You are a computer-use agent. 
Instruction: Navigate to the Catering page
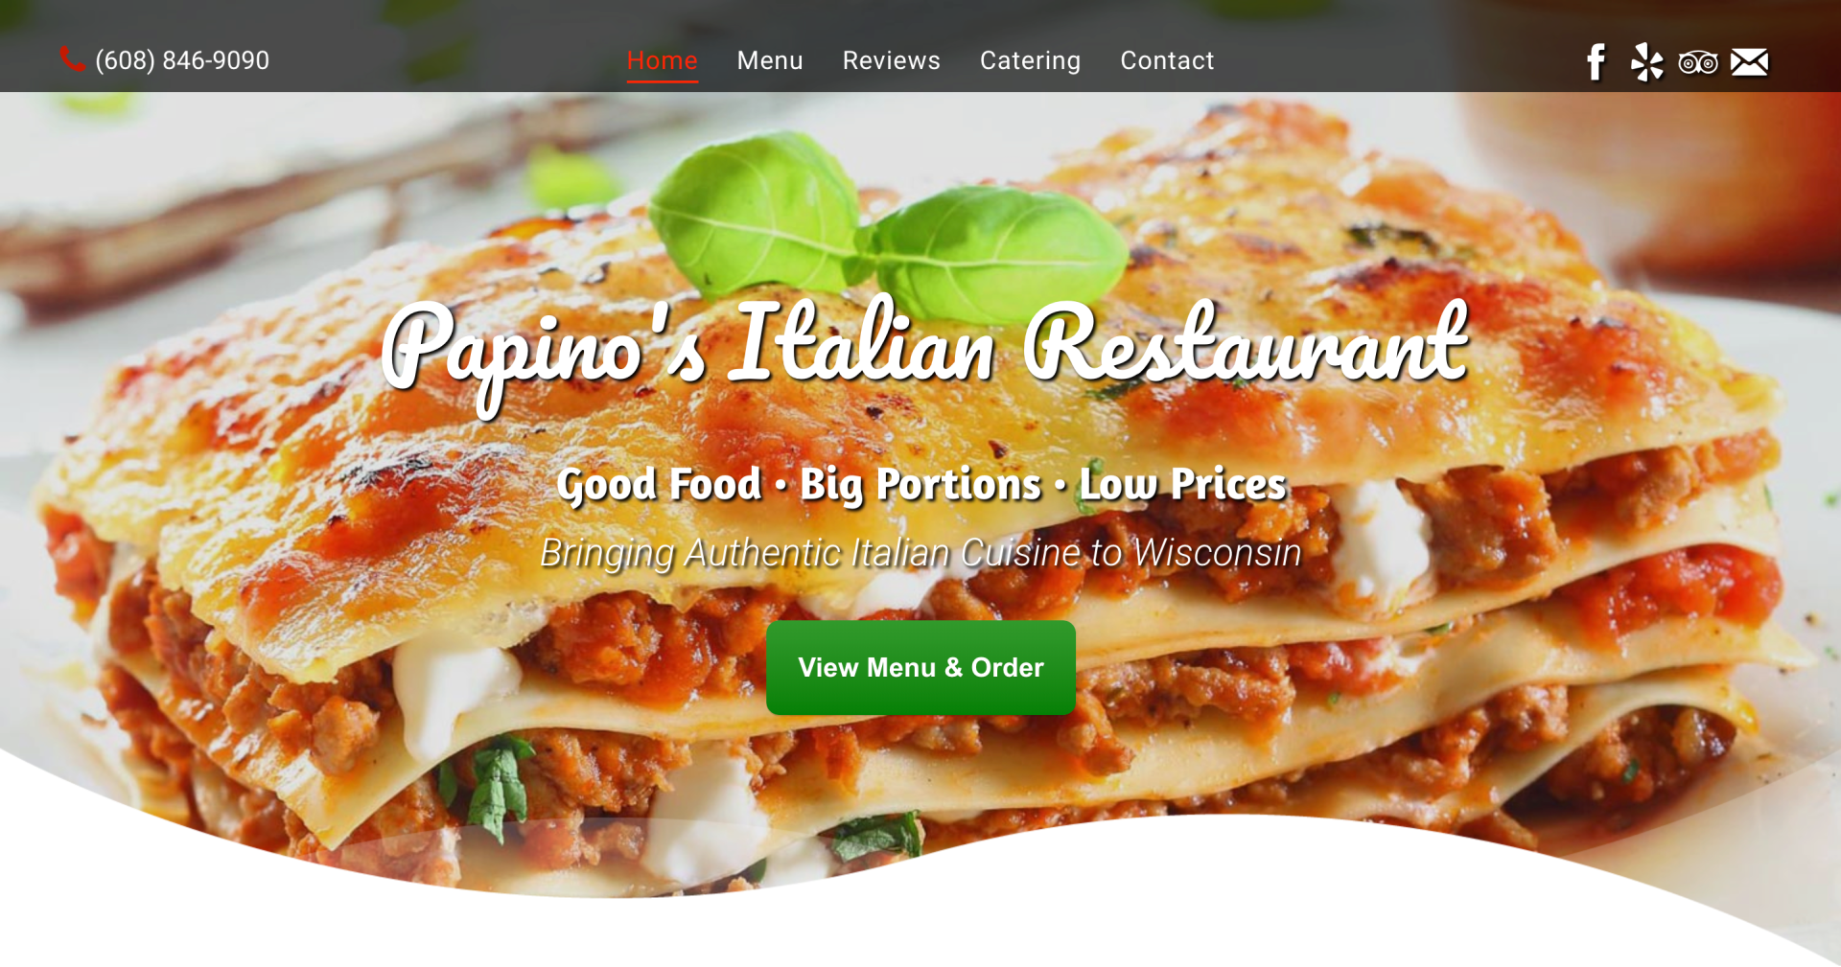1030,60
